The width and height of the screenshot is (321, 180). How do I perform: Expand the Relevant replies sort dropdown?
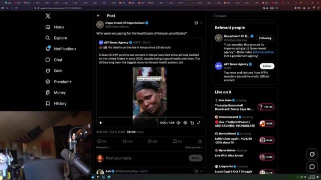click(x=103, y=147)
